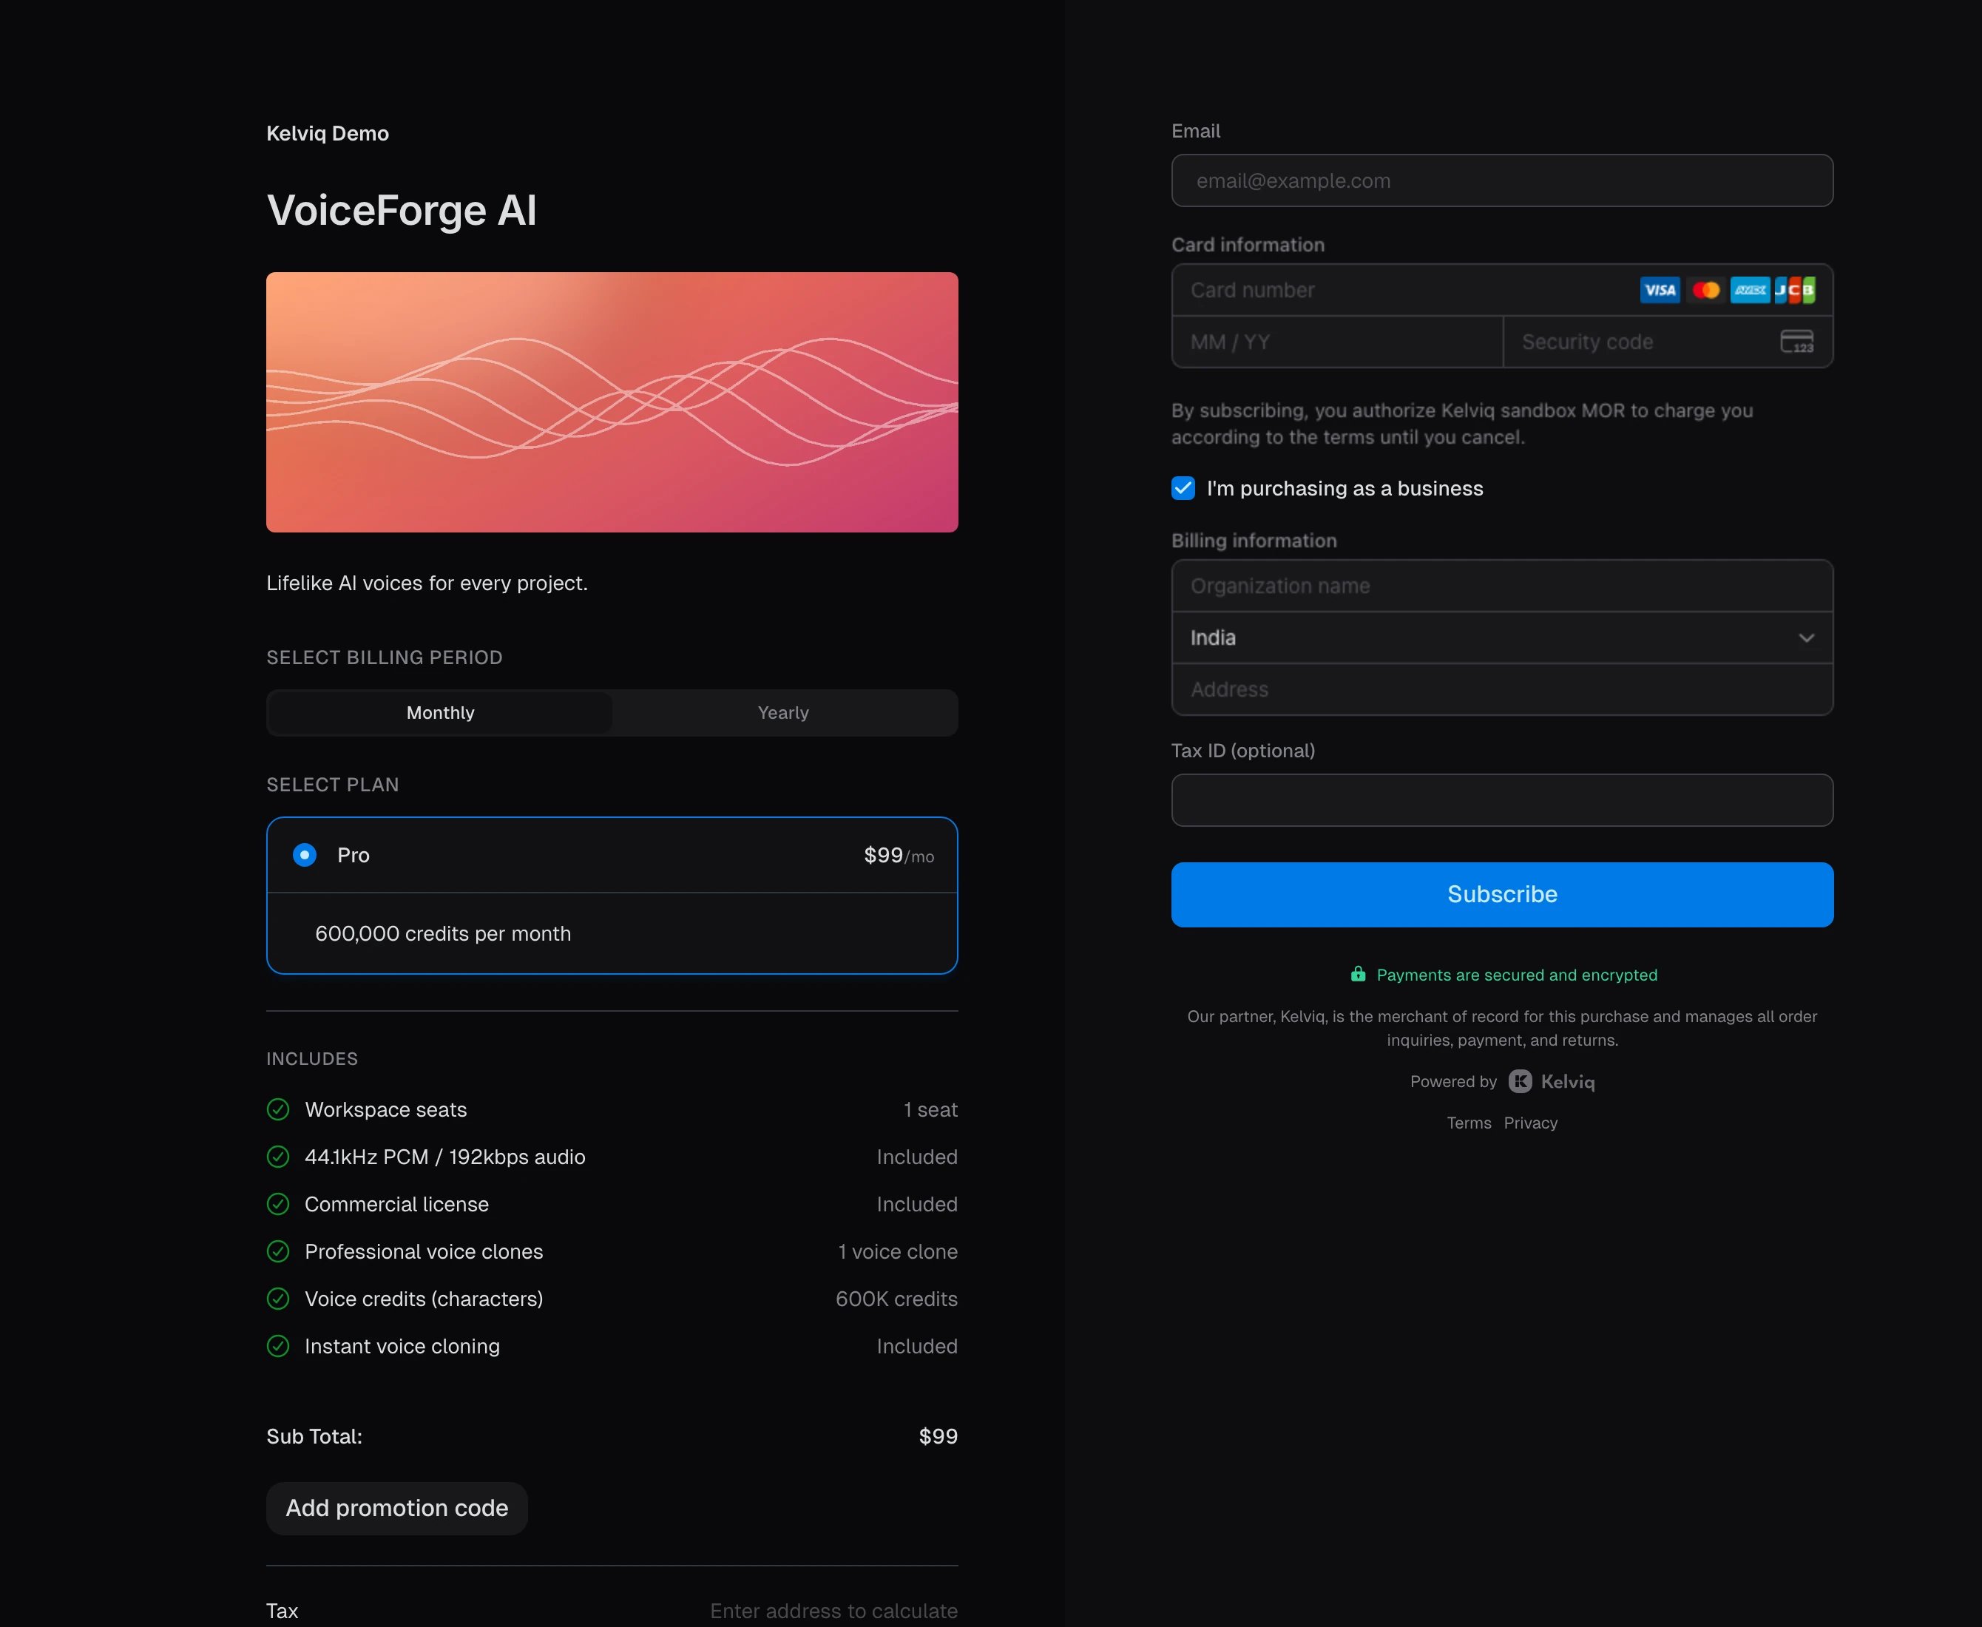1982x1627 pixels.
Task: Click the American Express card icon
Action: pos(1750,291)
